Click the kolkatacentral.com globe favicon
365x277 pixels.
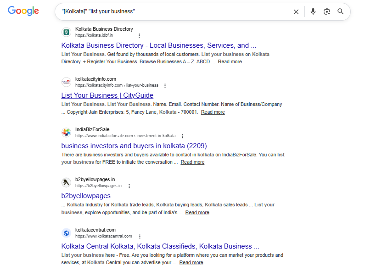(x=67, y=233)
